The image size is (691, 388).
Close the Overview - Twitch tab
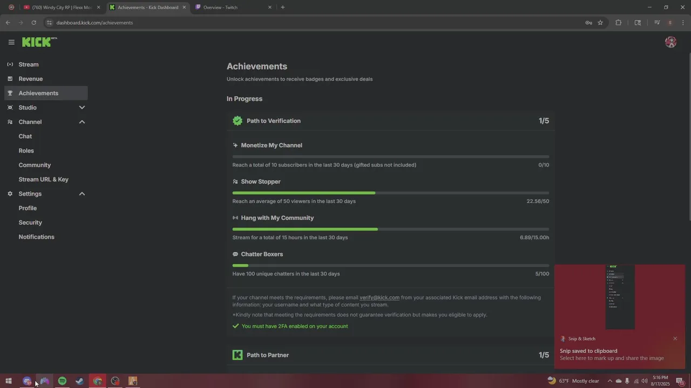coord(270,8)
